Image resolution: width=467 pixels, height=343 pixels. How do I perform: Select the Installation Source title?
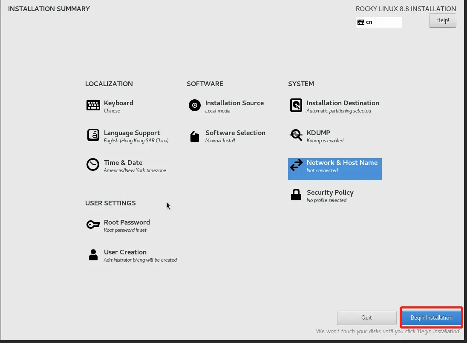tap(234, 103)
